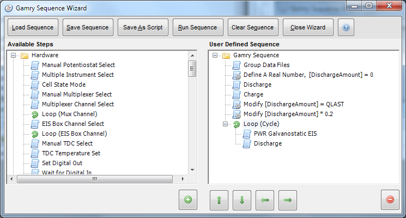Click the Run Sequence button

click(x=198, y=27)
